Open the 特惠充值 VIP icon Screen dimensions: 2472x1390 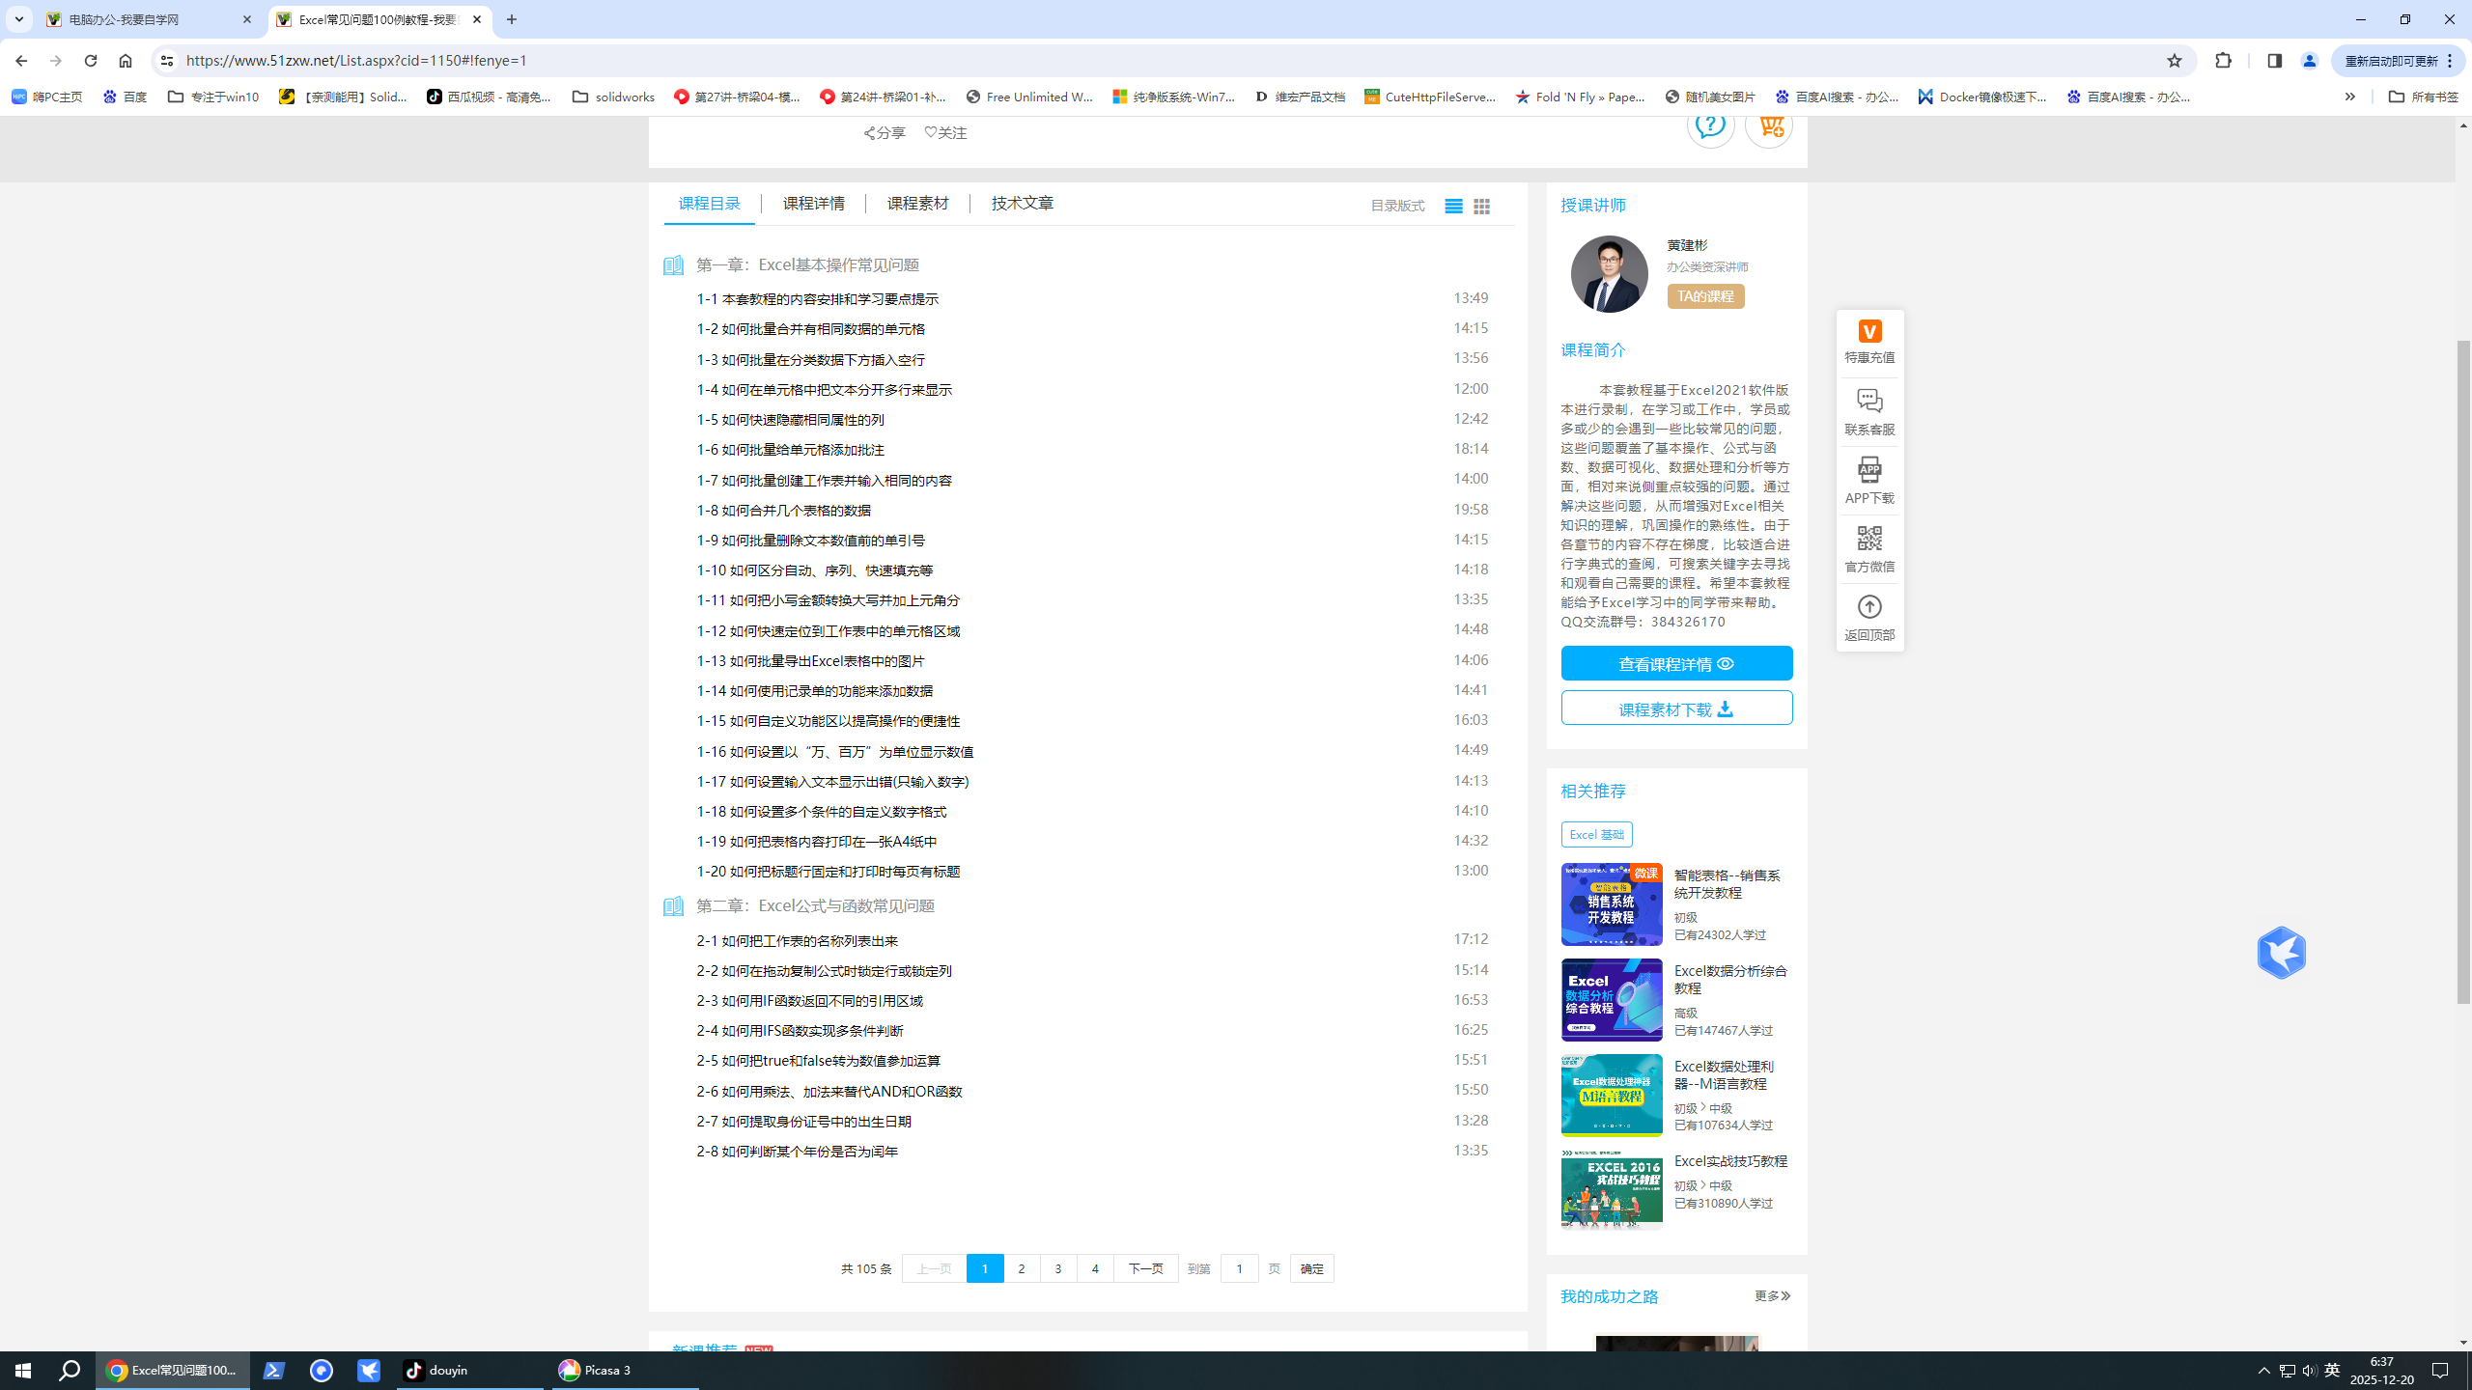(x=1869, y=332)
